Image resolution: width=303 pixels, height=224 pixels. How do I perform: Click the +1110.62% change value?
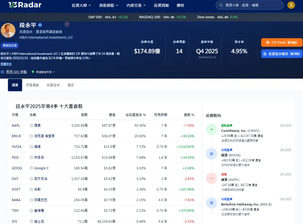pyautogui.click(x=185, y=147)
